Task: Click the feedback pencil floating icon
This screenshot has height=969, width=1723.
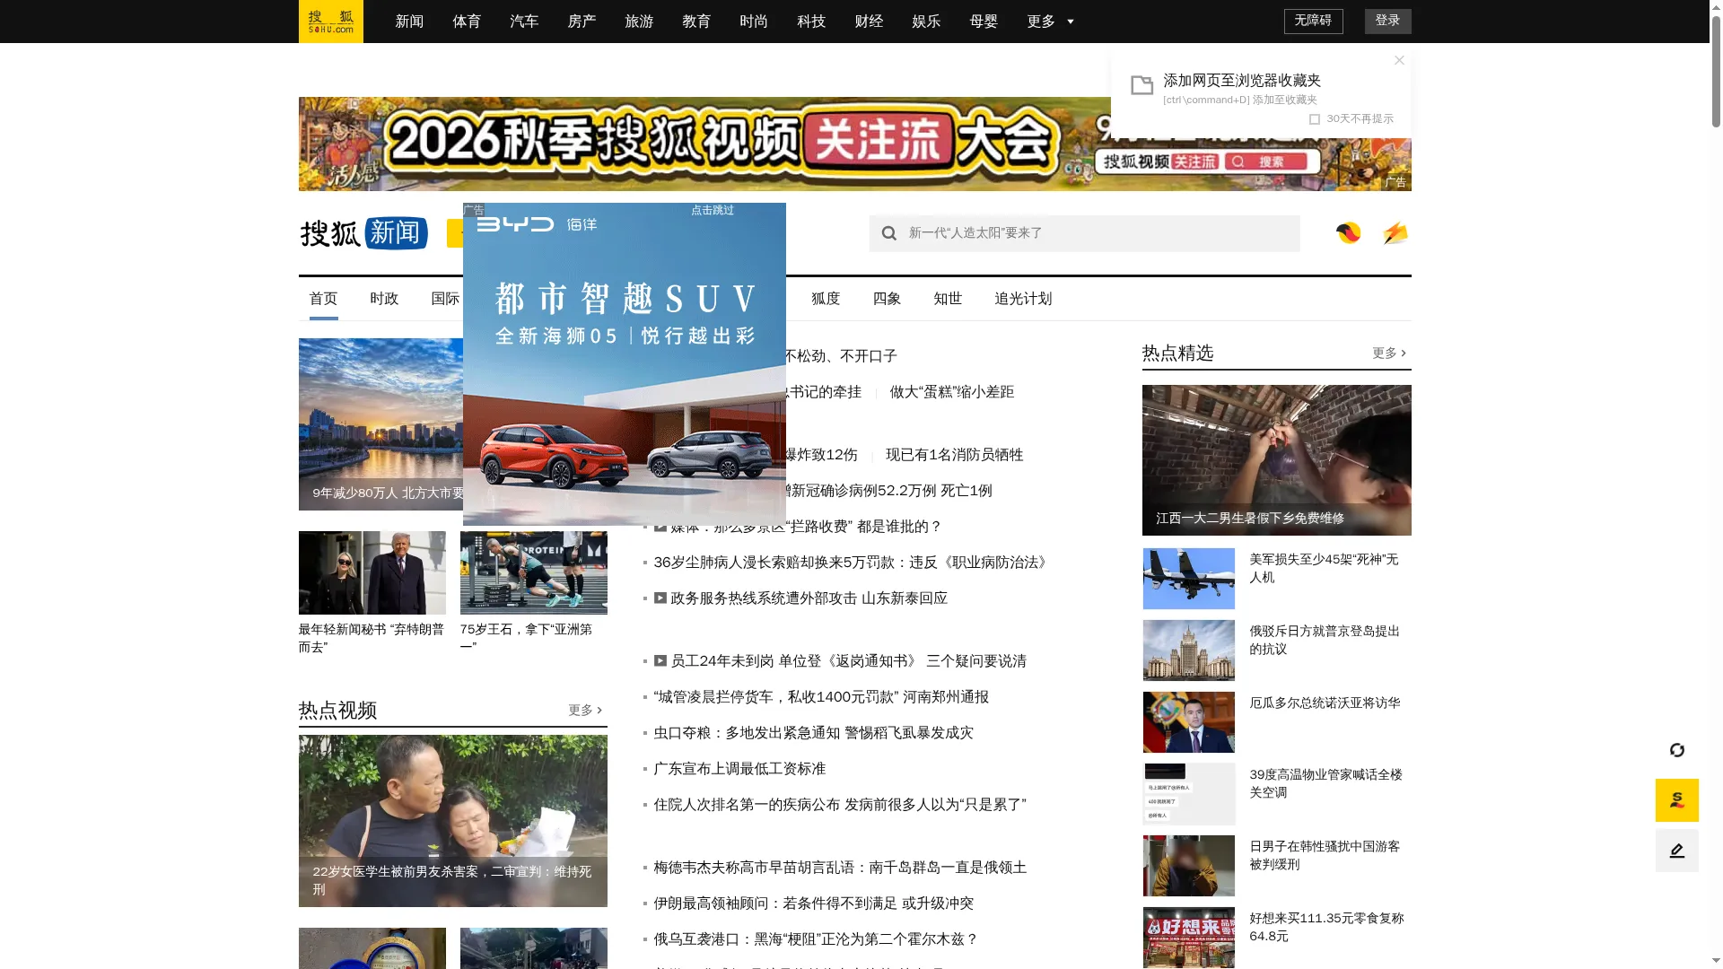Action: [1676, 851]
